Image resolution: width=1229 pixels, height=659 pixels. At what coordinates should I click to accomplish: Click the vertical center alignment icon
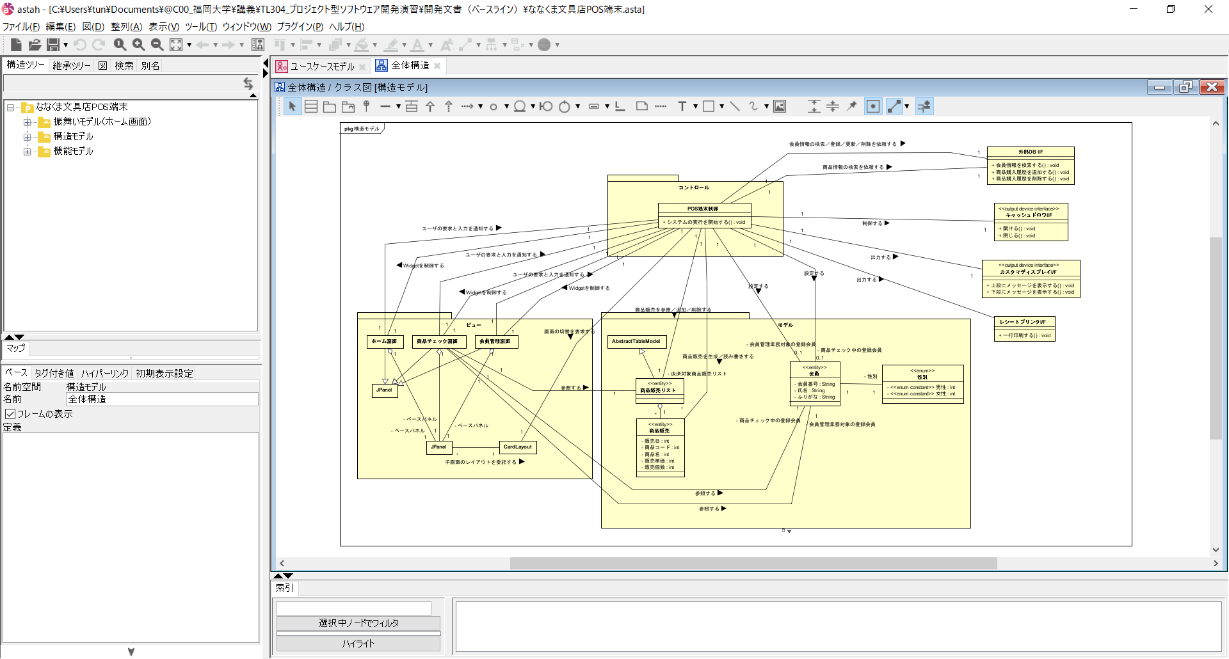tap(832, 106)
